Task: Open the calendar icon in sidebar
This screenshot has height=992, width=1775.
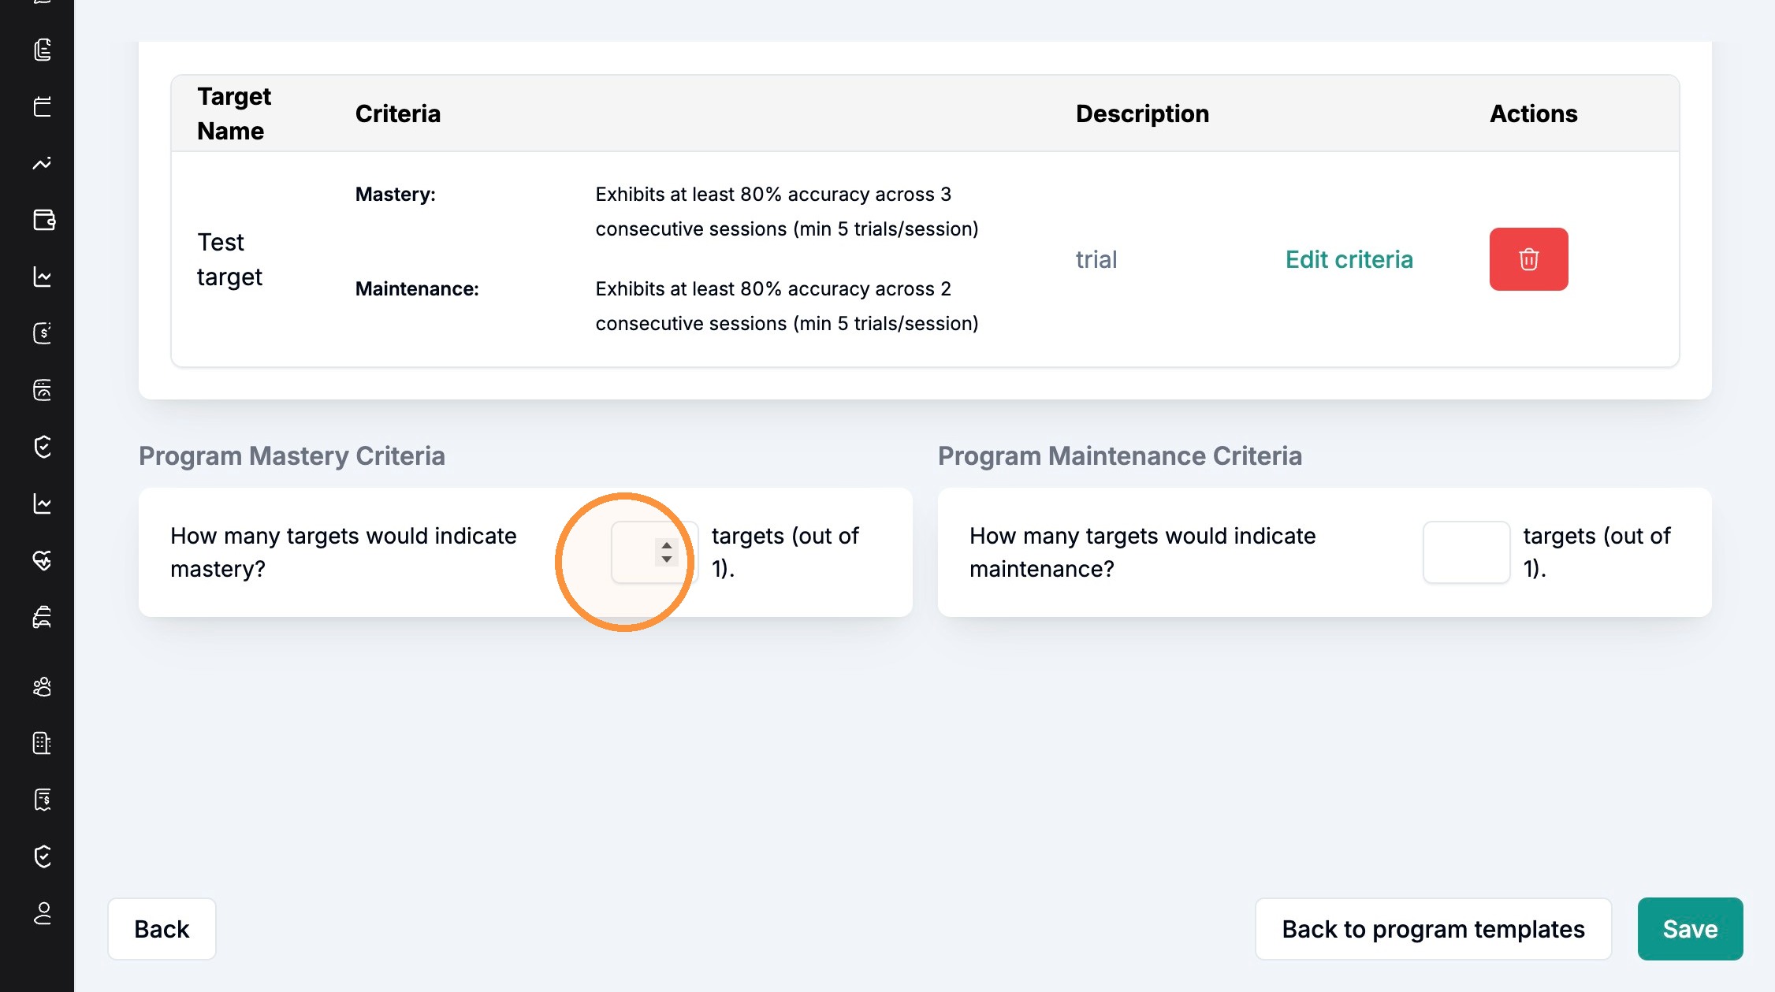Action: [x=43, y=106]
